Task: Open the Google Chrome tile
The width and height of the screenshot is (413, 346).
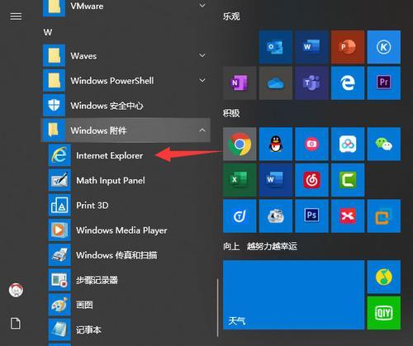Action: tap(240, 144)
